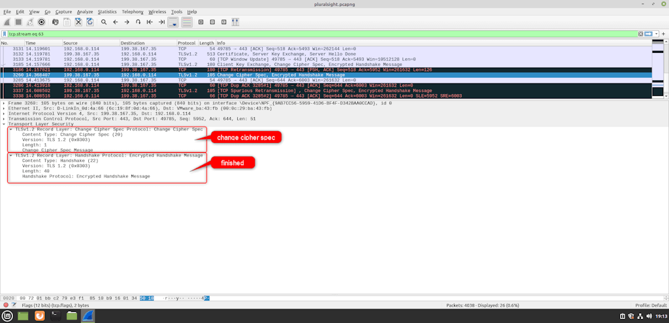Launch Firefox from the taskbar
The width and height of the screenshot is (669, 323).
[39, 316]
